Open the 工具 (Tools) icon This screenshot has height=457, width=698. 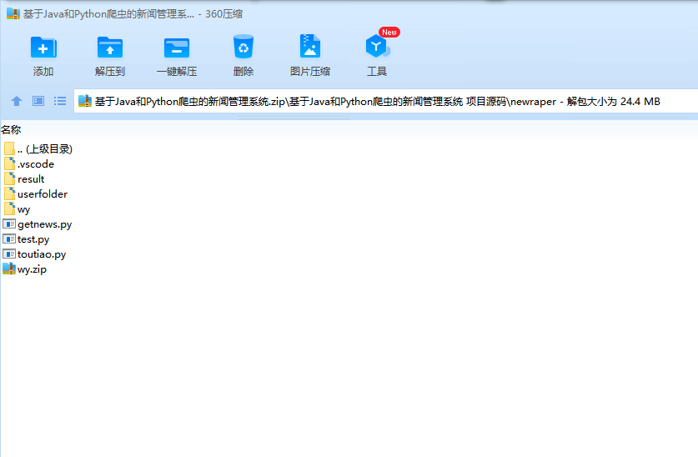(x=377, y=46)
